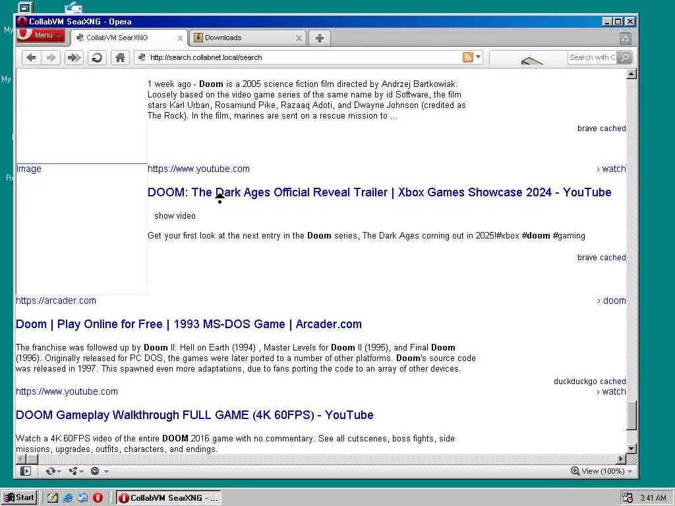Click the Image thumbnail link
The height and width of the screenshot is (506, 675).
pos(29,169)
